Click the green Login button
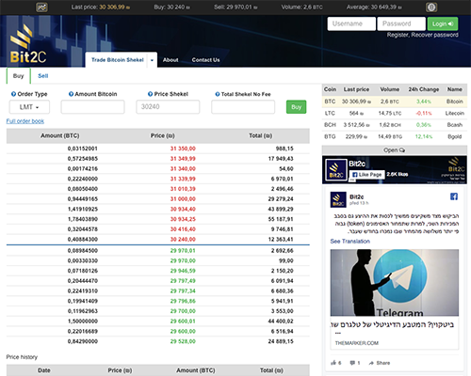 pyautogui.click(x=443, y=23)
